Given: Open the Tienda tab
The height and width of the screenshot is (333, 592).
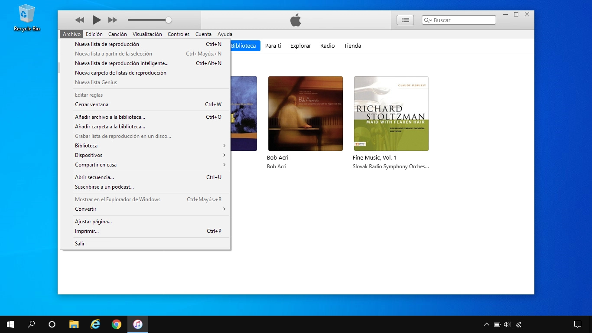Looking at the screenshot, I should [x=352, y=46].
